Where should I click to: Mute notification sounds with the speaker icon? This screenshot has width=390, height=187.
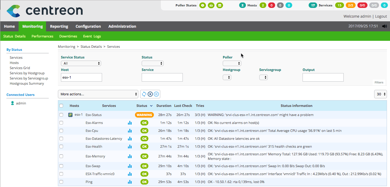[385, 26]
